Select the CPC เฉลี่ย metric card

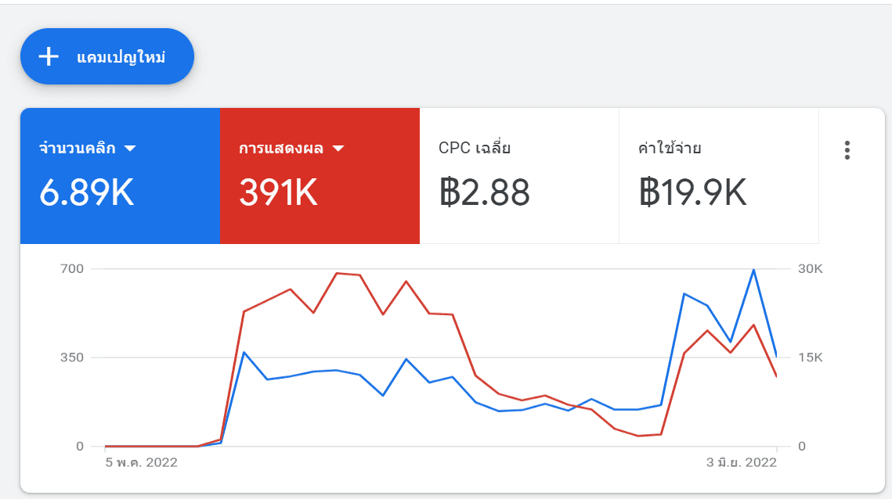coord(519,176)
